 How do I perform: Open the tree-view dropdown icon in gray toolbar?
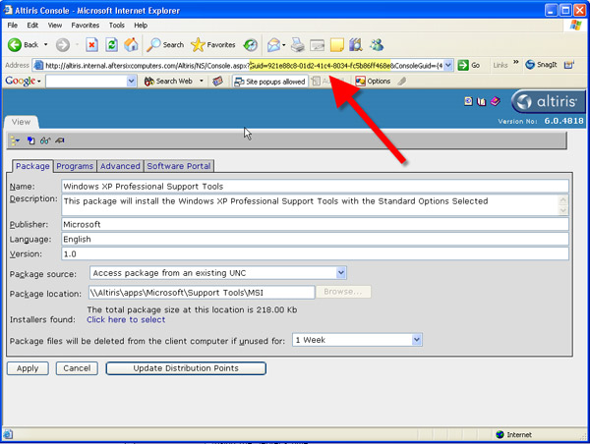[x=15, y=140]
